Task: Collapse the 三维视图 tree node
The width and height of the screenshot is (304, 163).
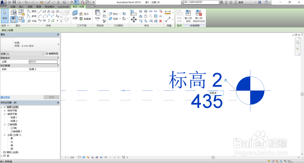Action: 5,125
